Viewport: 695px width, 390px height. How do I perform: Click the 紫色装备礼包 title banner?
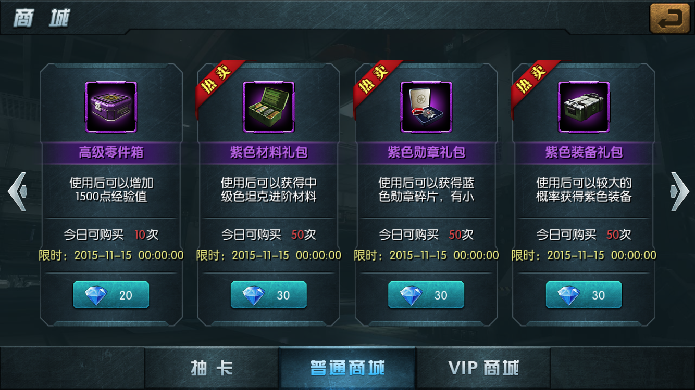coord(584,152)
